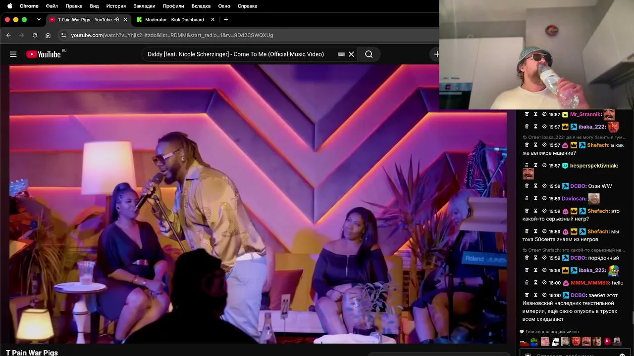Screen dimensions: 634x356
Task: Open a new Chrome tab
Action: (226, 19)
